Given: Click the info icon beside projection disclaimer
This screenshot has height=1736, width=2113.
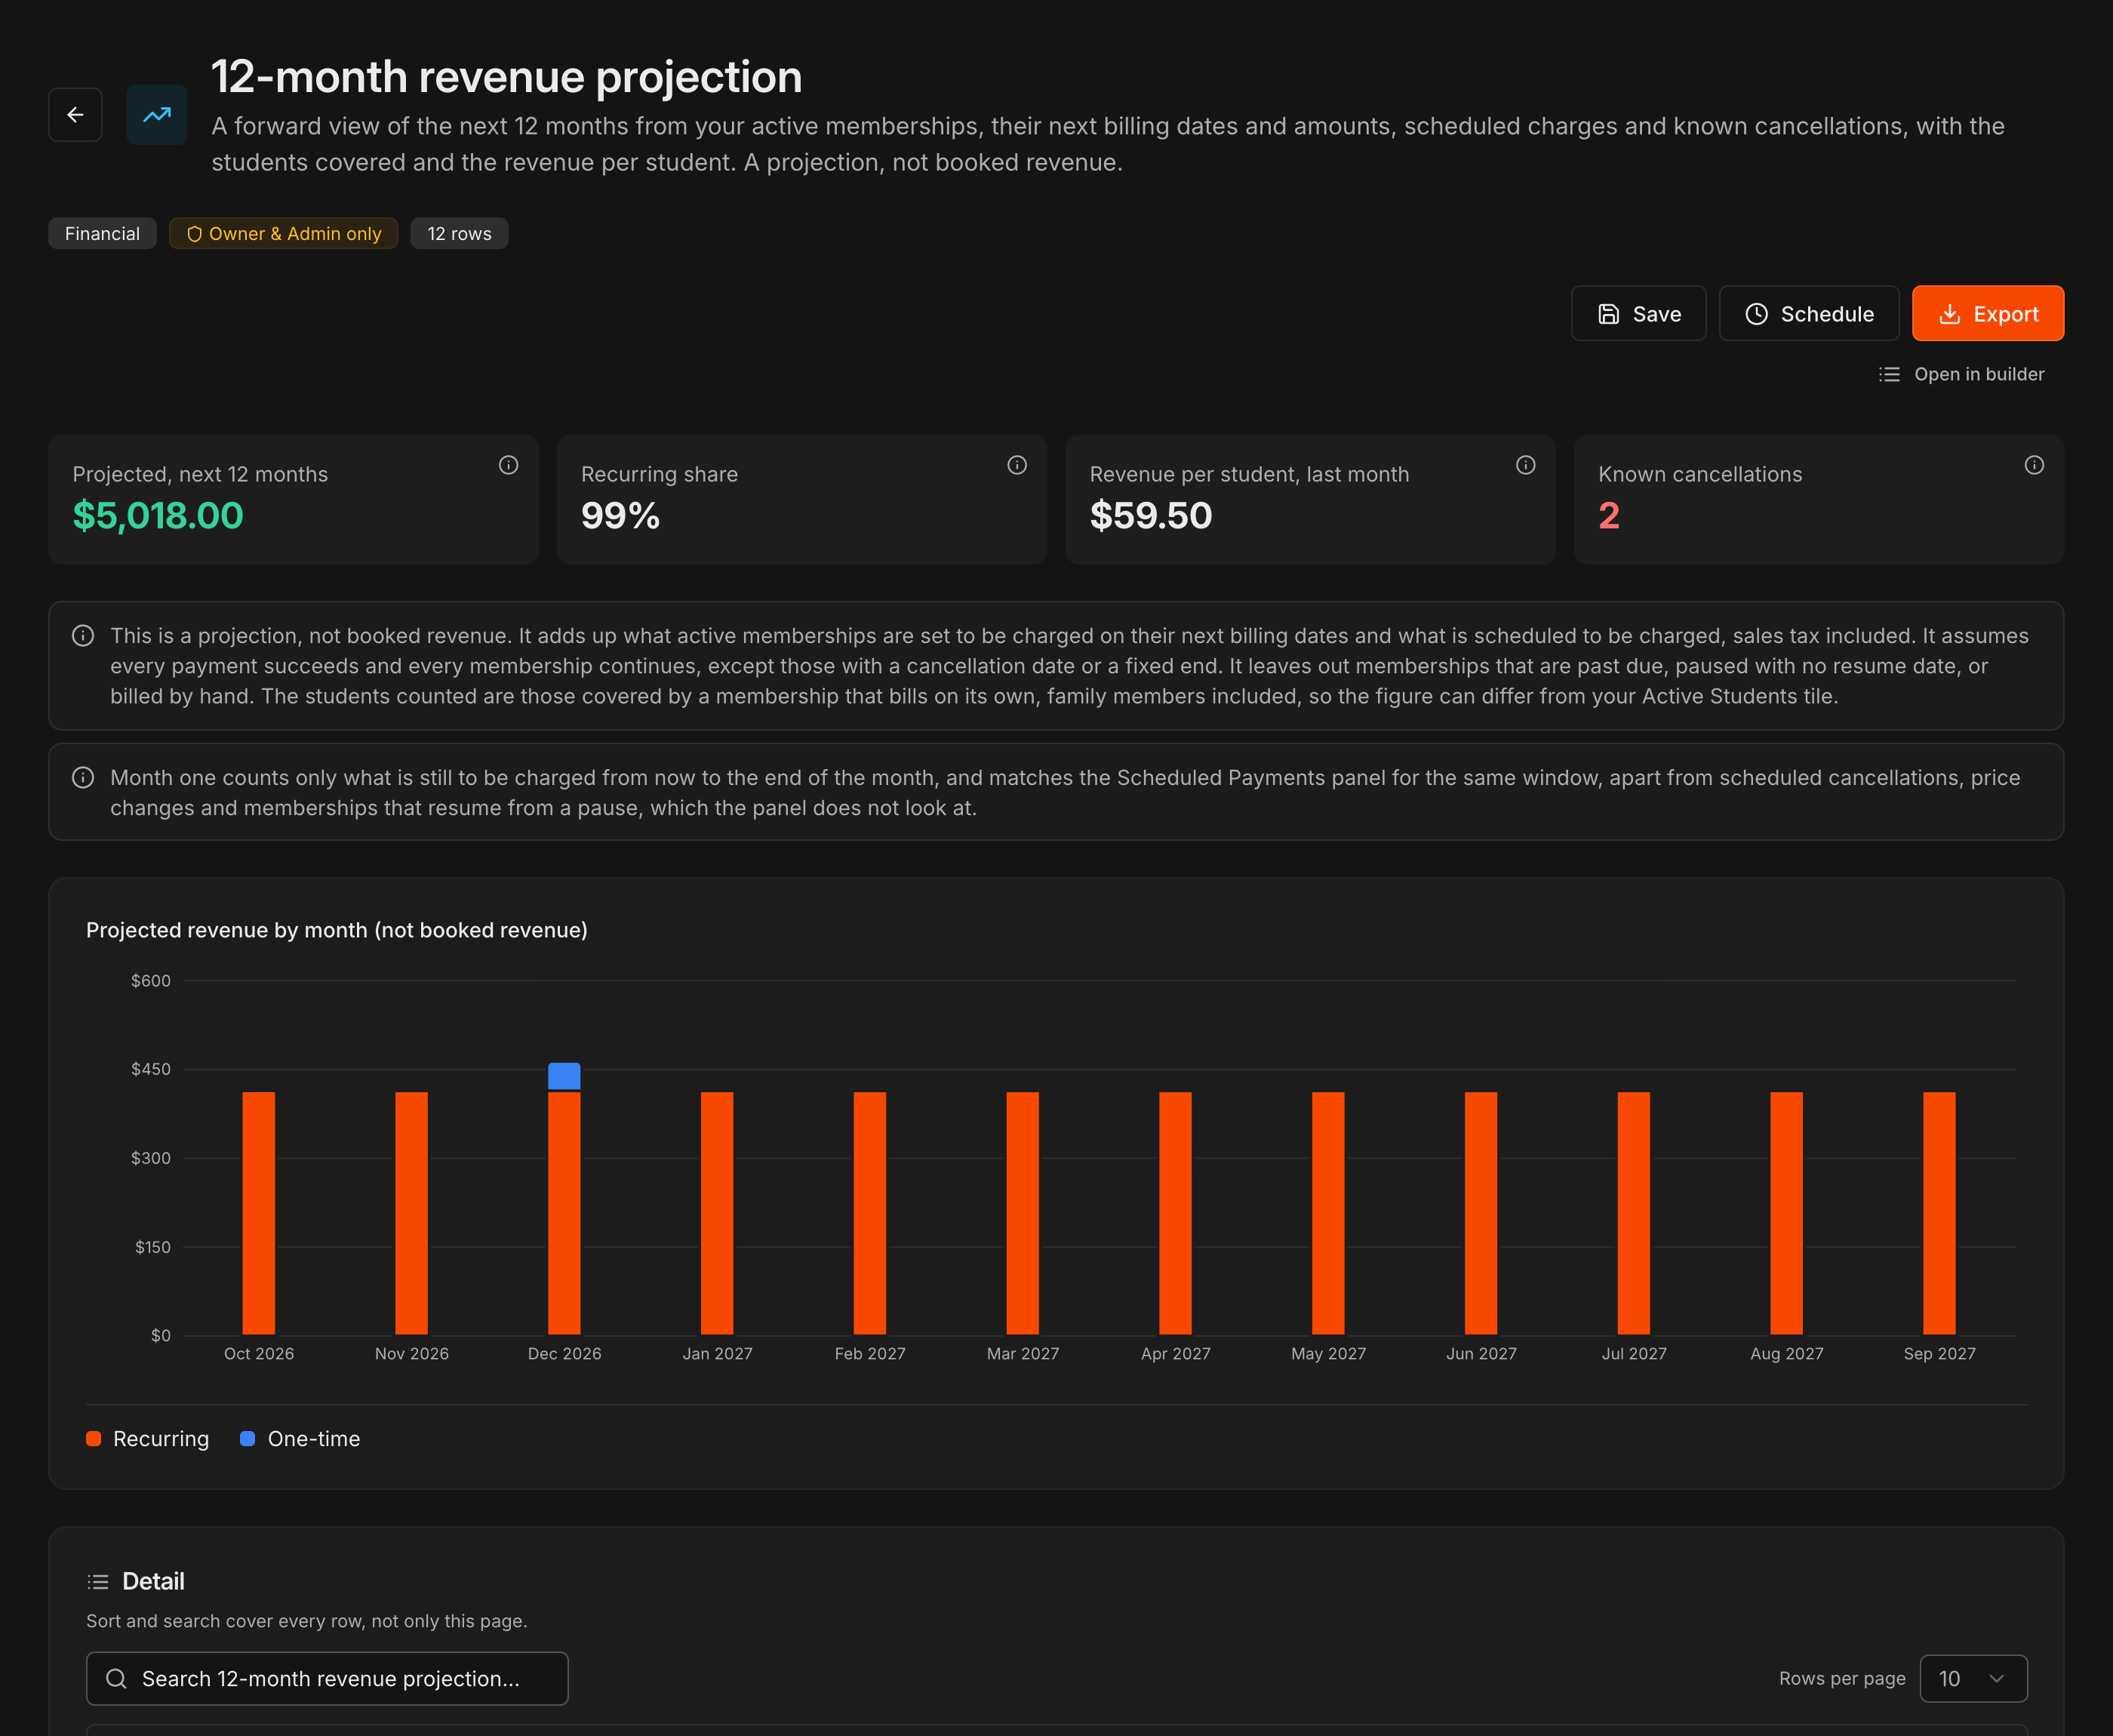Looking at the screenshot, I should 83,636.
